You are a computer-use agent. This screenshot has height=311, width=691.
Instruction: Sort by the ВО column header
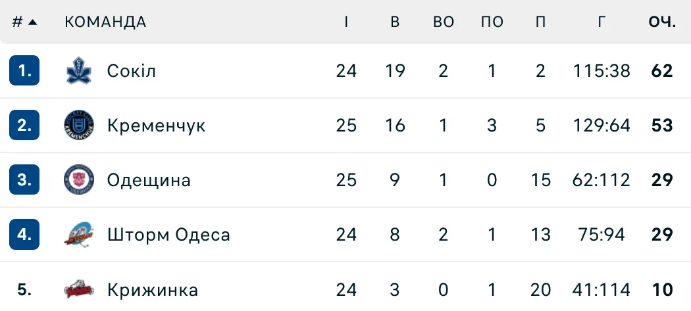(444, 22)
